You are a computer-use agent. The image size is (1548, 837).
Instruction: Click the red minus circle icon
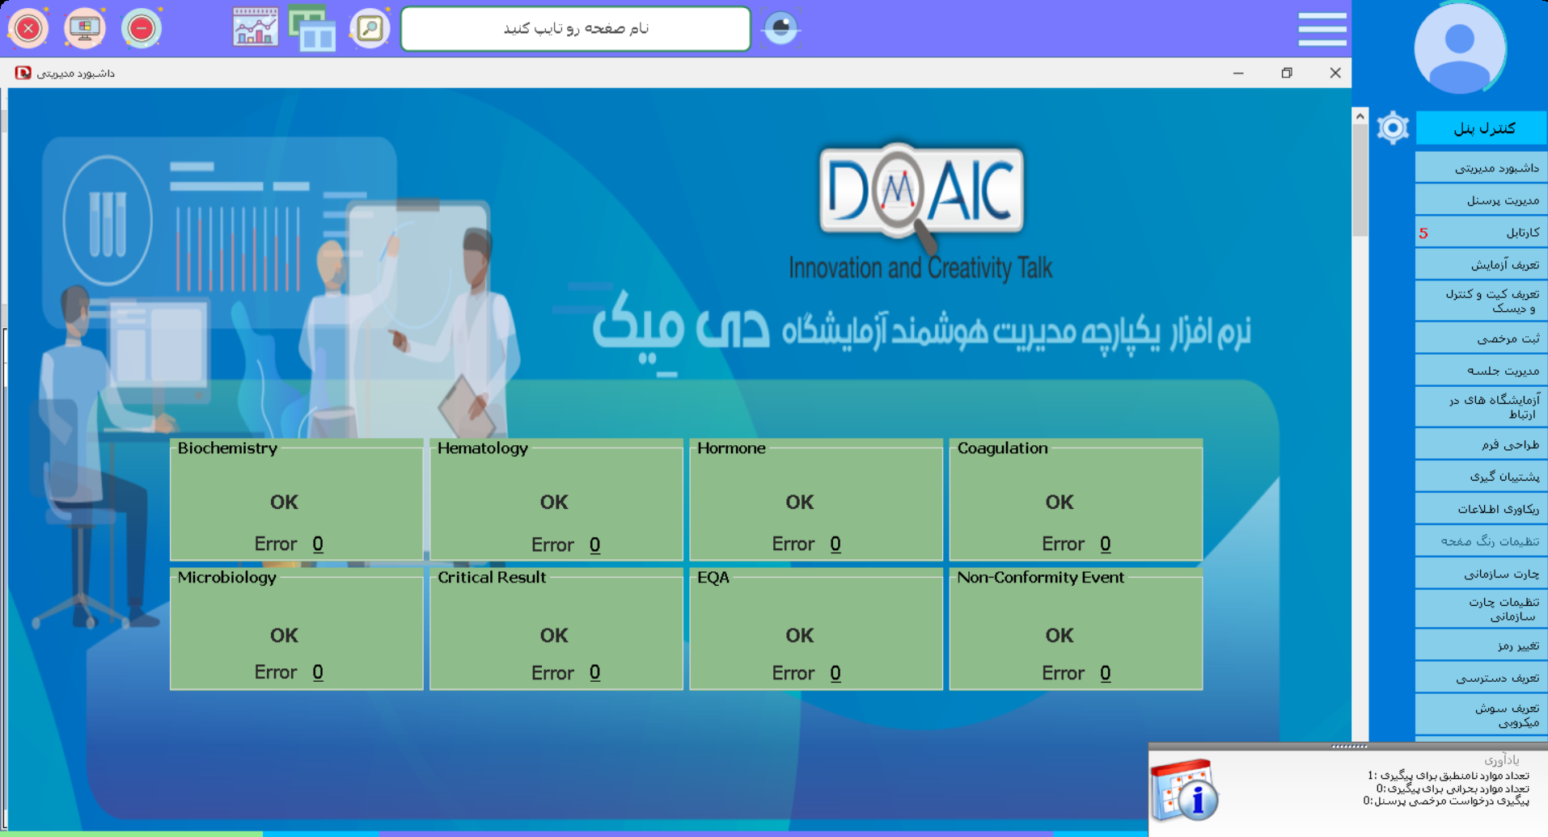(141, 28)
